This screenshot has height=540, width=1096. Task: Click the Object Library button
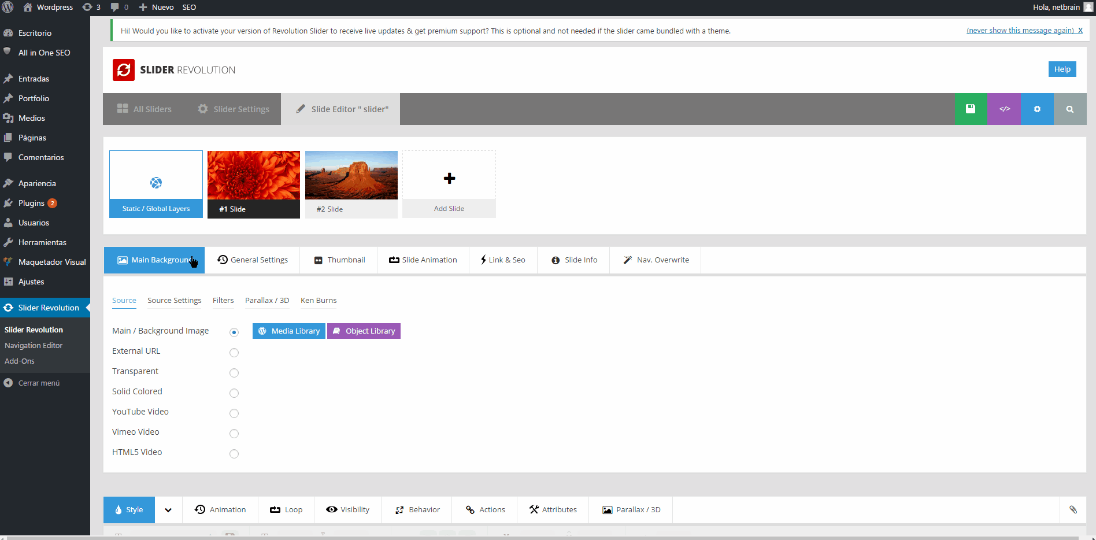364,331
